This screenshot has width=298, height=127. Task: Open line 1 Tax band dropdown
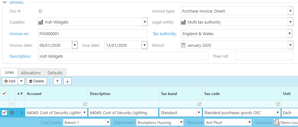[x=199, y=113]
